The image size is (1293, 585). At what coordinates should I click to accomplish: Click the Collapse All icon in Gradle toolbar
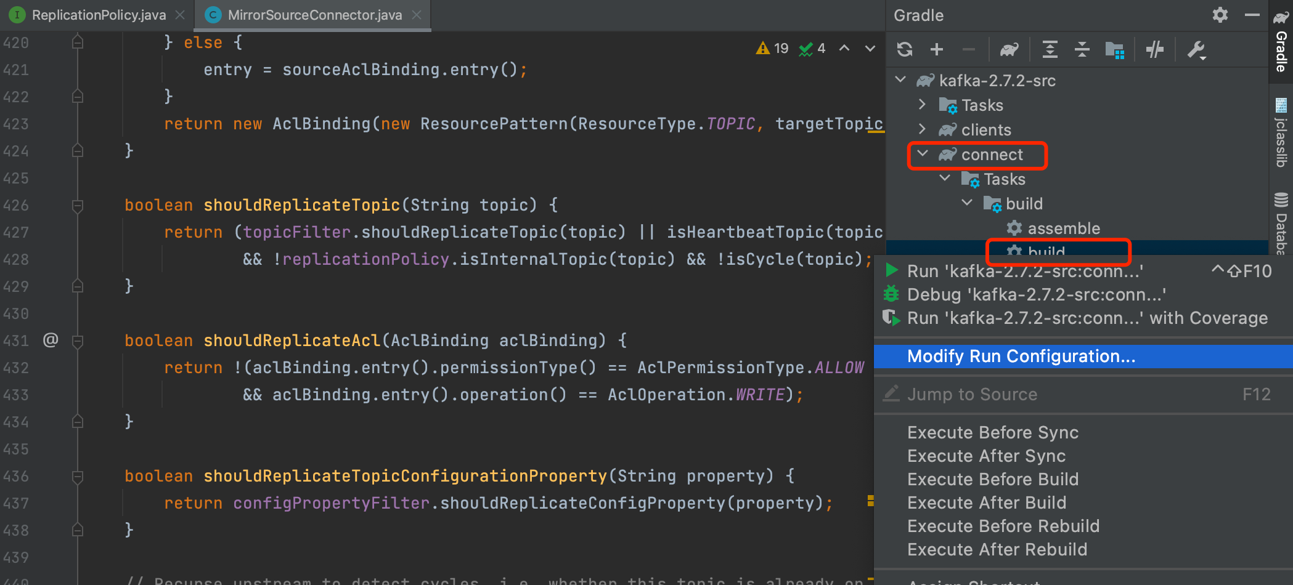click(1082, 49)
